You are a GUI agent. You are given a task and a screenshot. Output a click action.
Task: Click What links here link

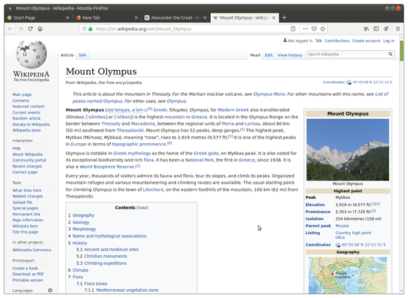[27, 190]
